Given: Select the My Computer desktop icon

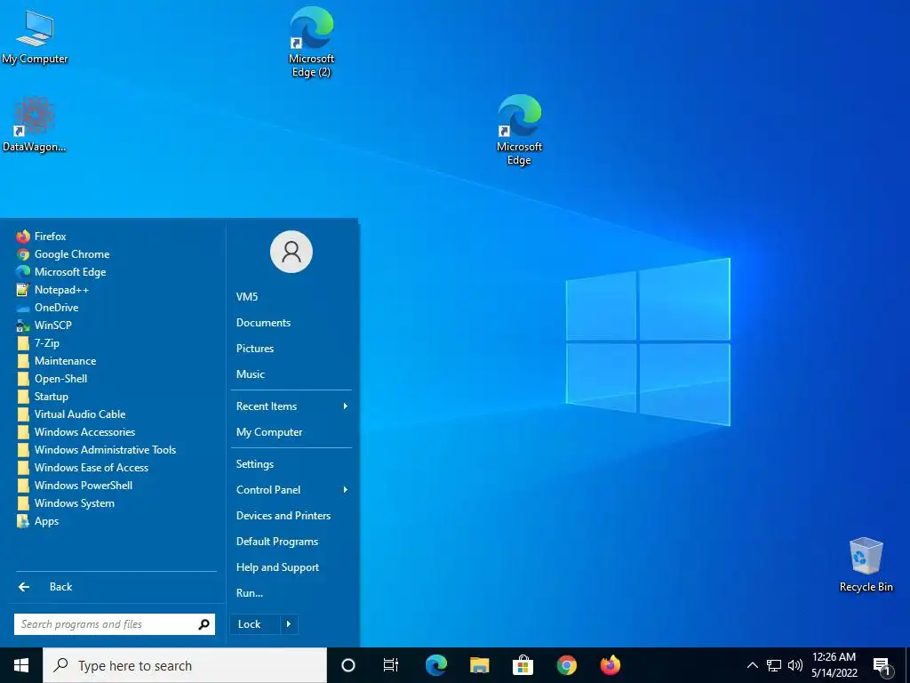Looking at the screenshot, I should [x=35, y=36].
